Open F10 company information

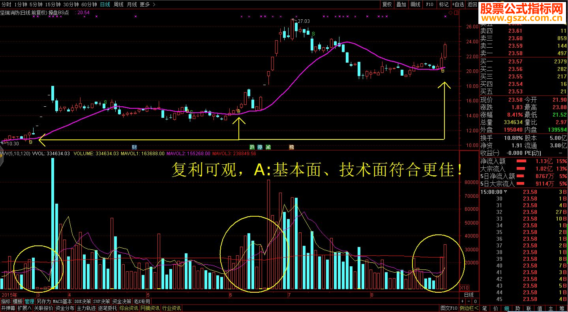coord(429,4)
